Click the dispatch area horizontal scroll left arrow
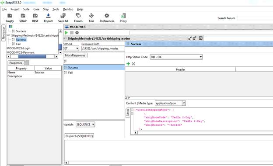Image resolution: width=273 pixels, height=166 pixels. point(66,163)
